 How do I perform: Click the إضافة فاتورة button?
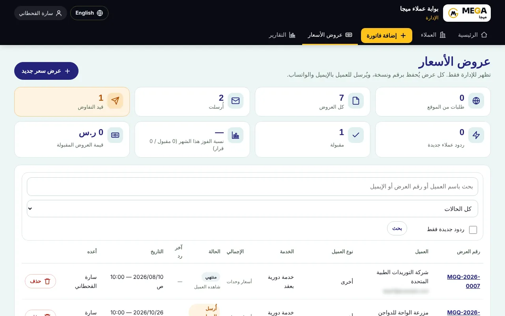[387, 36]
